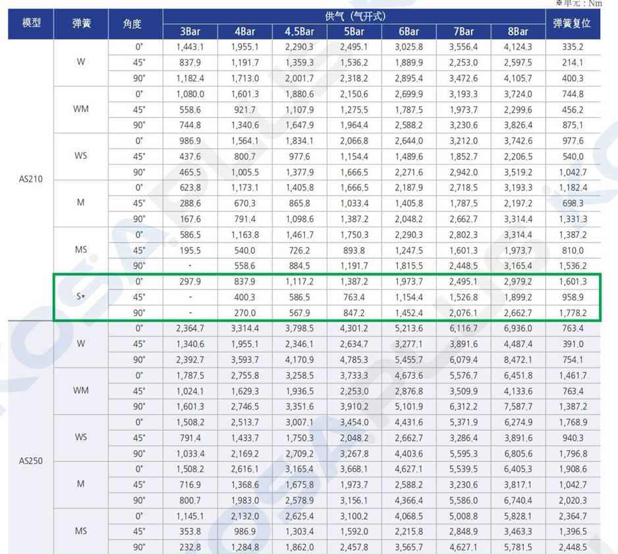
Task: Click the 1,778.2 spring return value
Action: (573, 313)
